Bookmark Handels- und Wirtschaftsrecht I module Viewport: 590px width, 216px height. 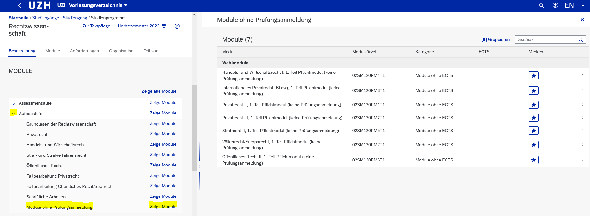(x=534, y=76)
